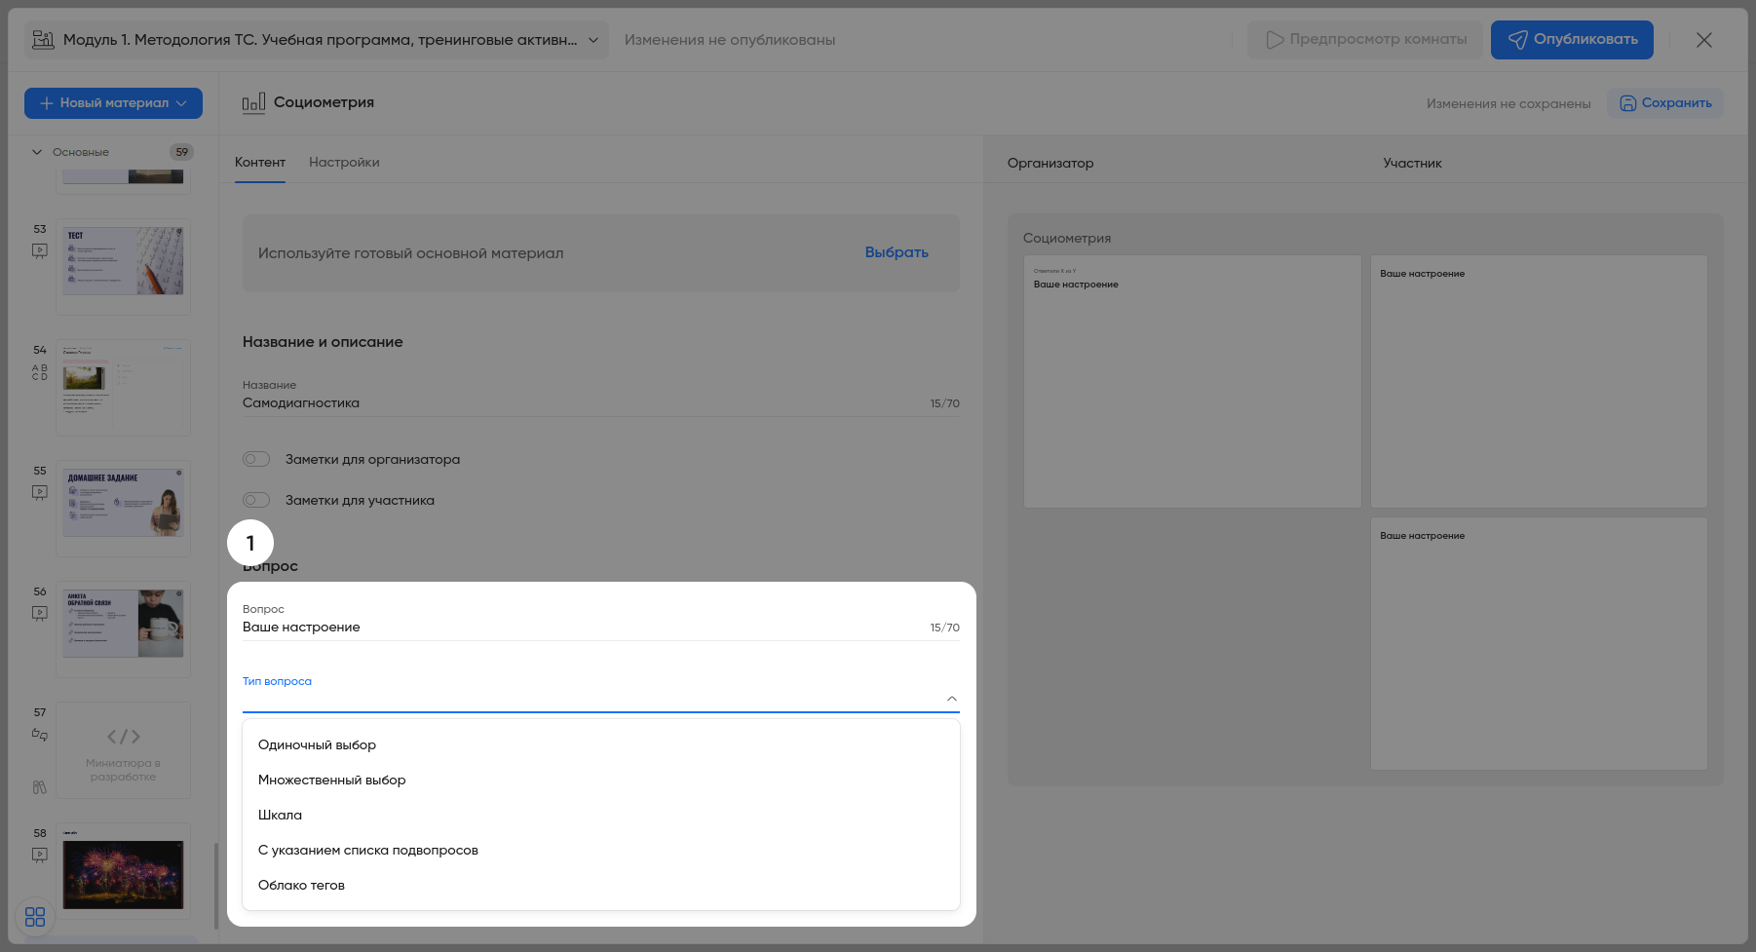1756x952 pixels.
Task: Click the presentation icon beside slide 53
Action: pos(40,250)
